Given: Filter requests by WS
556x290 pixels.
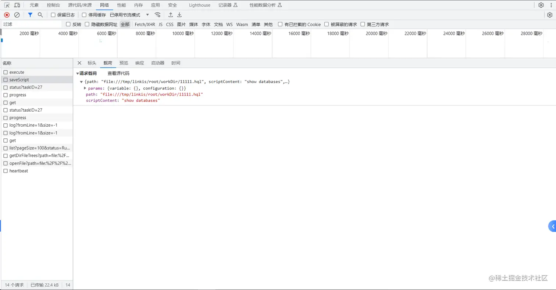Looking at the screenshot, I should point(229,25).
